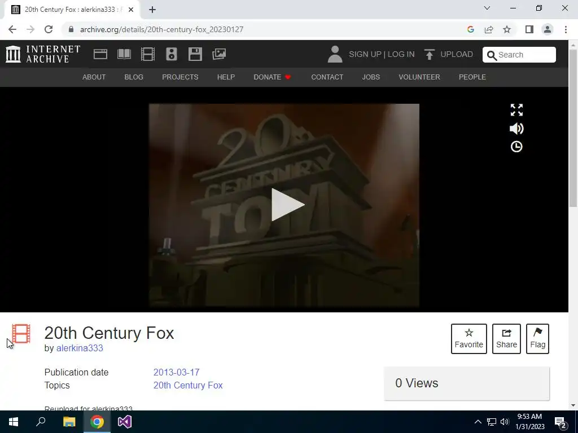
Task: Click the 0 Views statistics box
Action: point(467,383)
